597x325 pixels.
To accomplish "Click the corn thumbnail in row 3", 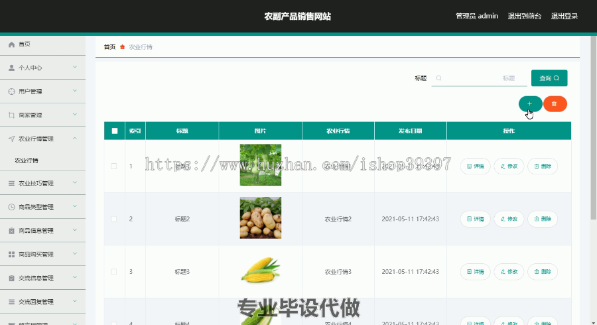I will tap(261, 270).
